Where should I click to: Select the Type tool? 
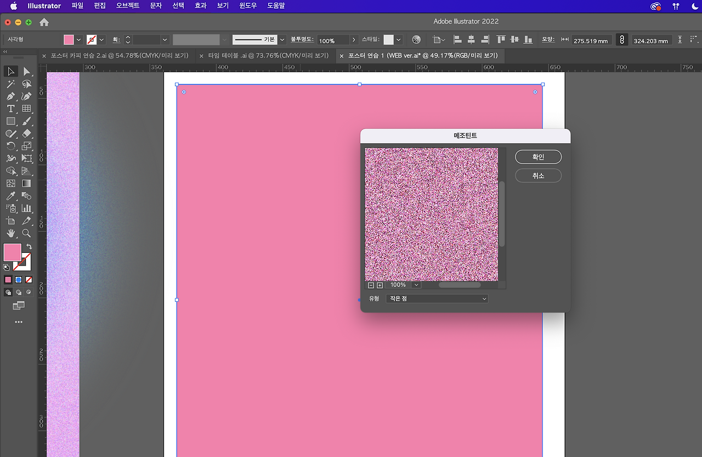coord(10,109)
